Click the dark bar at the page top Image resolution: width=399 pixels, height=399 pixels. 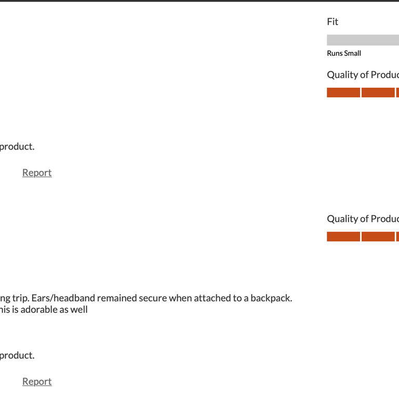199,1
